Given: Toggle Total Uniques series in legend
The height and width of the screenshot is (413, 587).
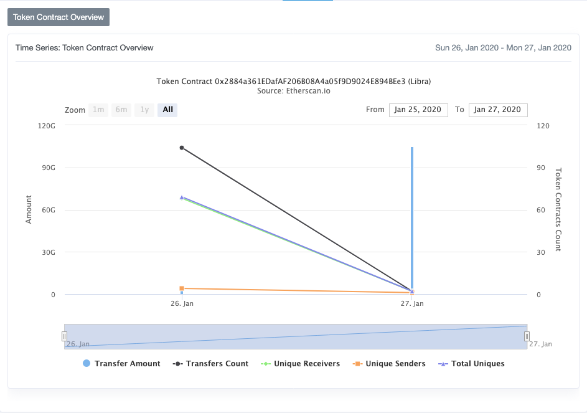Looking at the screenshot, I should pyautogui.click(x=471, y=364).
